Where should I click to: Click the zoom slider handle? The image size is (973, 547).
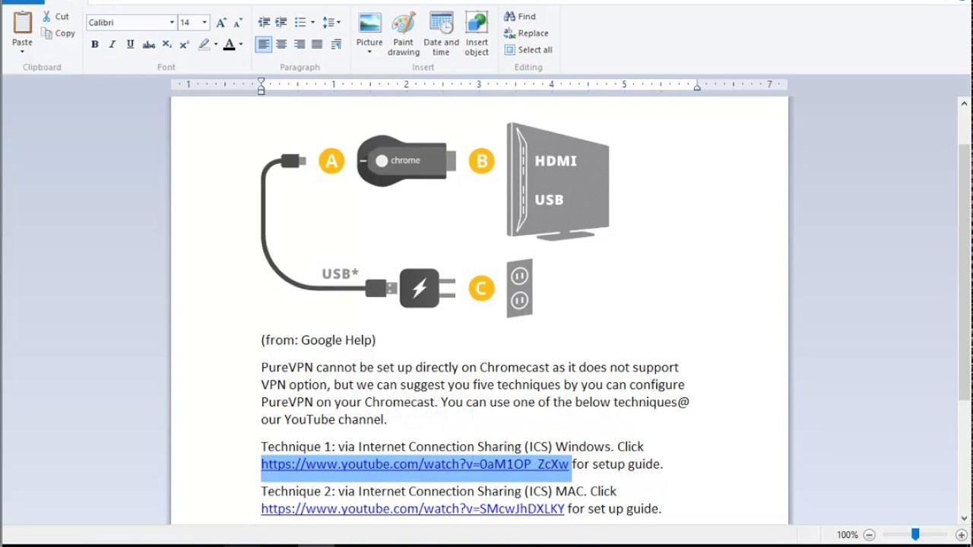click(915, 535)
